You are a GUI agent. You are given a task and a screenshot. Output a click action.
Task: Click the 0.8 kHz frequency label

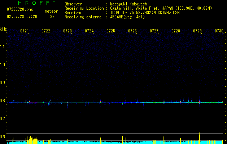tap(3, 101)
